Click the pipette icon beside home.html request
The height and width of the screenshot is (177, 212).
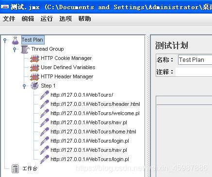pos(44,132)
